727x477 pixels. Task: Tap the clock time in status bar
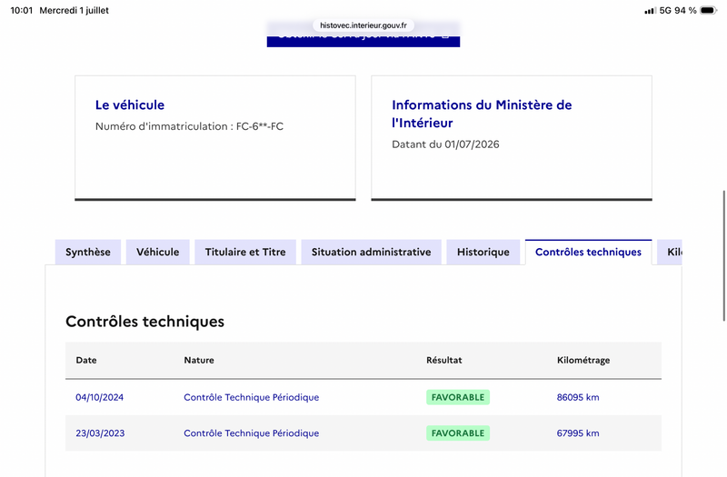(21, 10)
